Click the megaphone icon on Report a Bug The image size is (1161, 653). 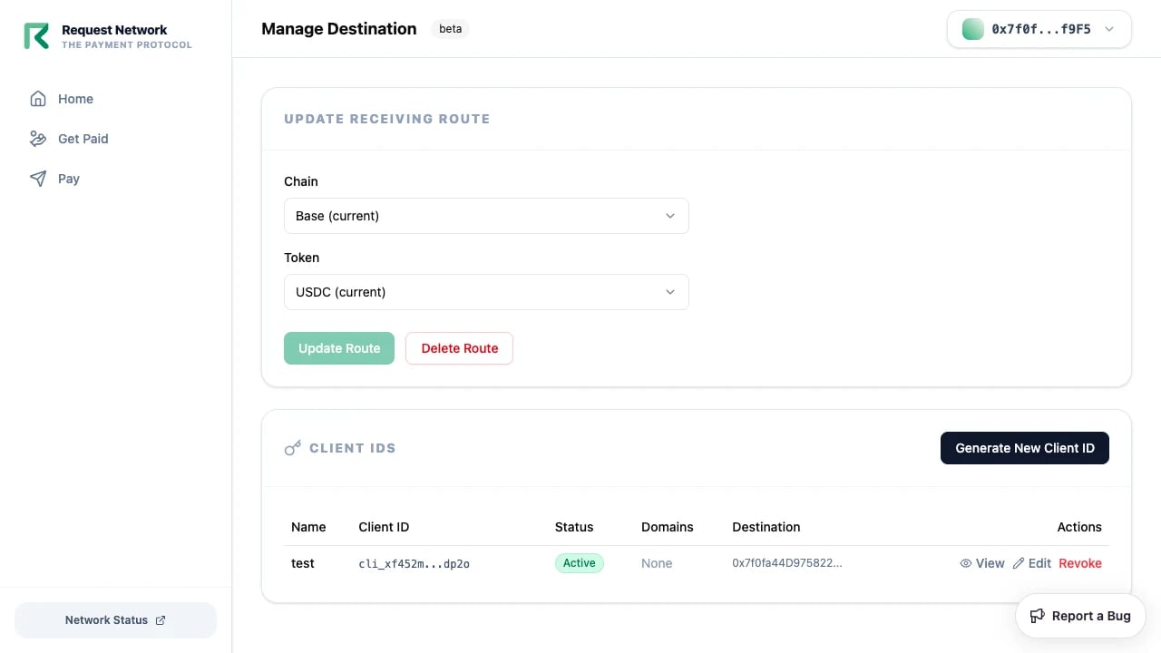point(1038,616)
